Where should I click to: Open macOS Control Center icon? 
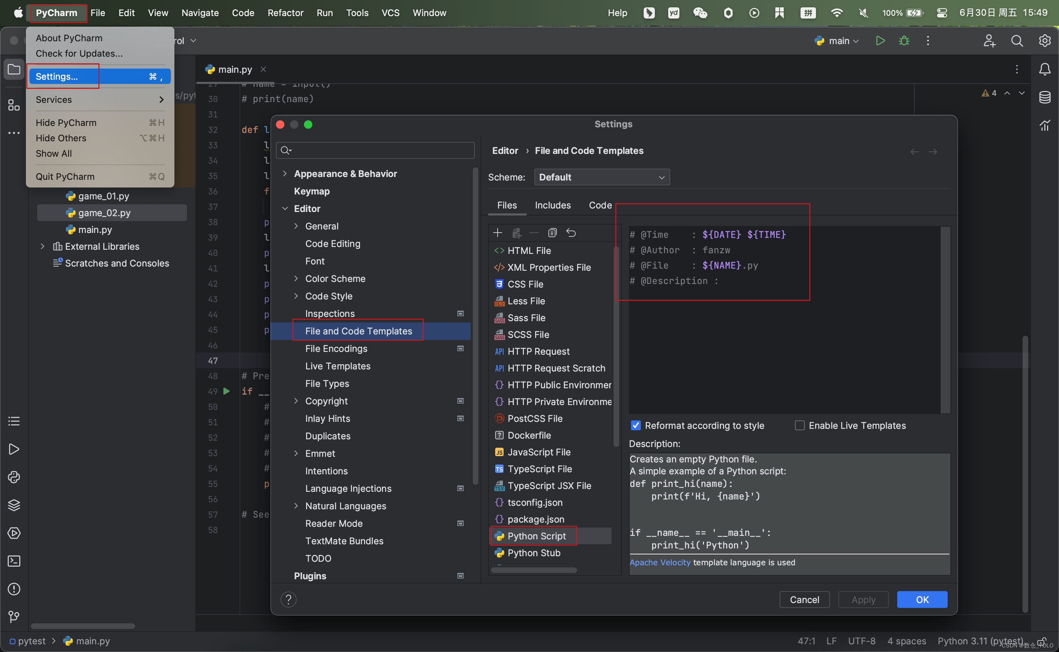[942, 13]
